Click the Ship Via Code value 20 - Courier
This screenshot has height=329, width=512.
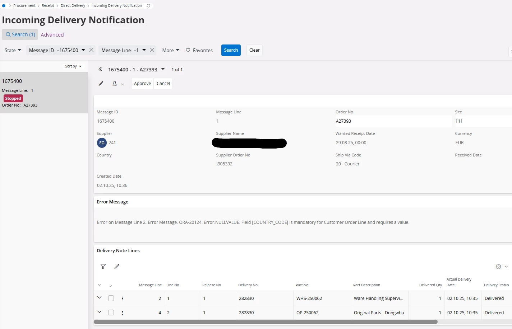pyautogui.click(x=348, y=164)
